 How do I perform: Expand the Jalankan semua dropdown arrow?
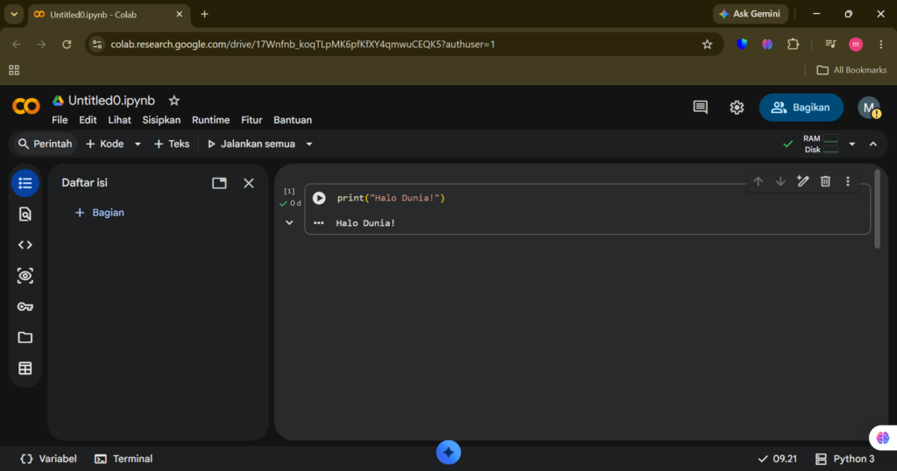pos(309,144)
